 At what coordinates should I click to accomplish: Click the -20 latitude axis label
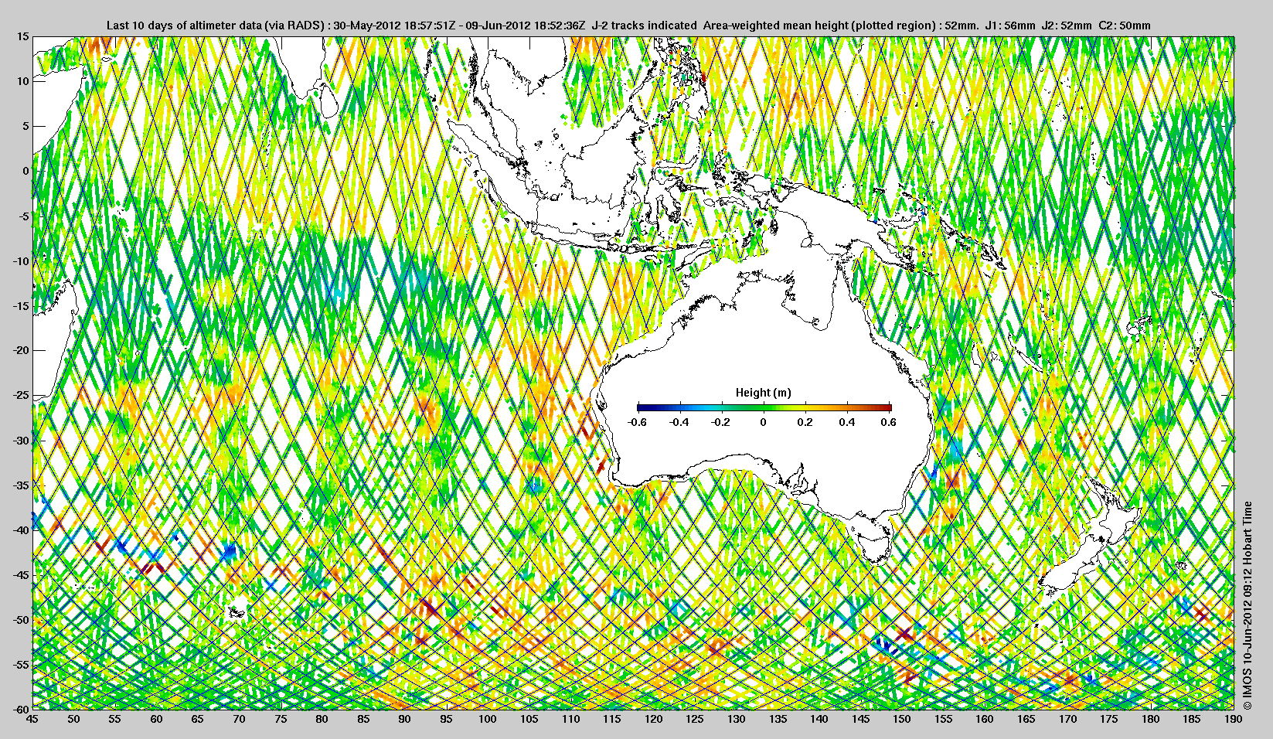tap(21, 350)
